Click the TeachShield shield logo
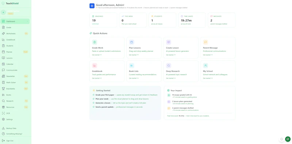This screenshot has height=144, width=292. (3, 3)
